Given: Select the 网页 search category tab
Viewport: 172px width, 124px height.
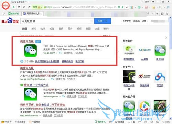Looking at the screenshot, I should pos(25,29).
